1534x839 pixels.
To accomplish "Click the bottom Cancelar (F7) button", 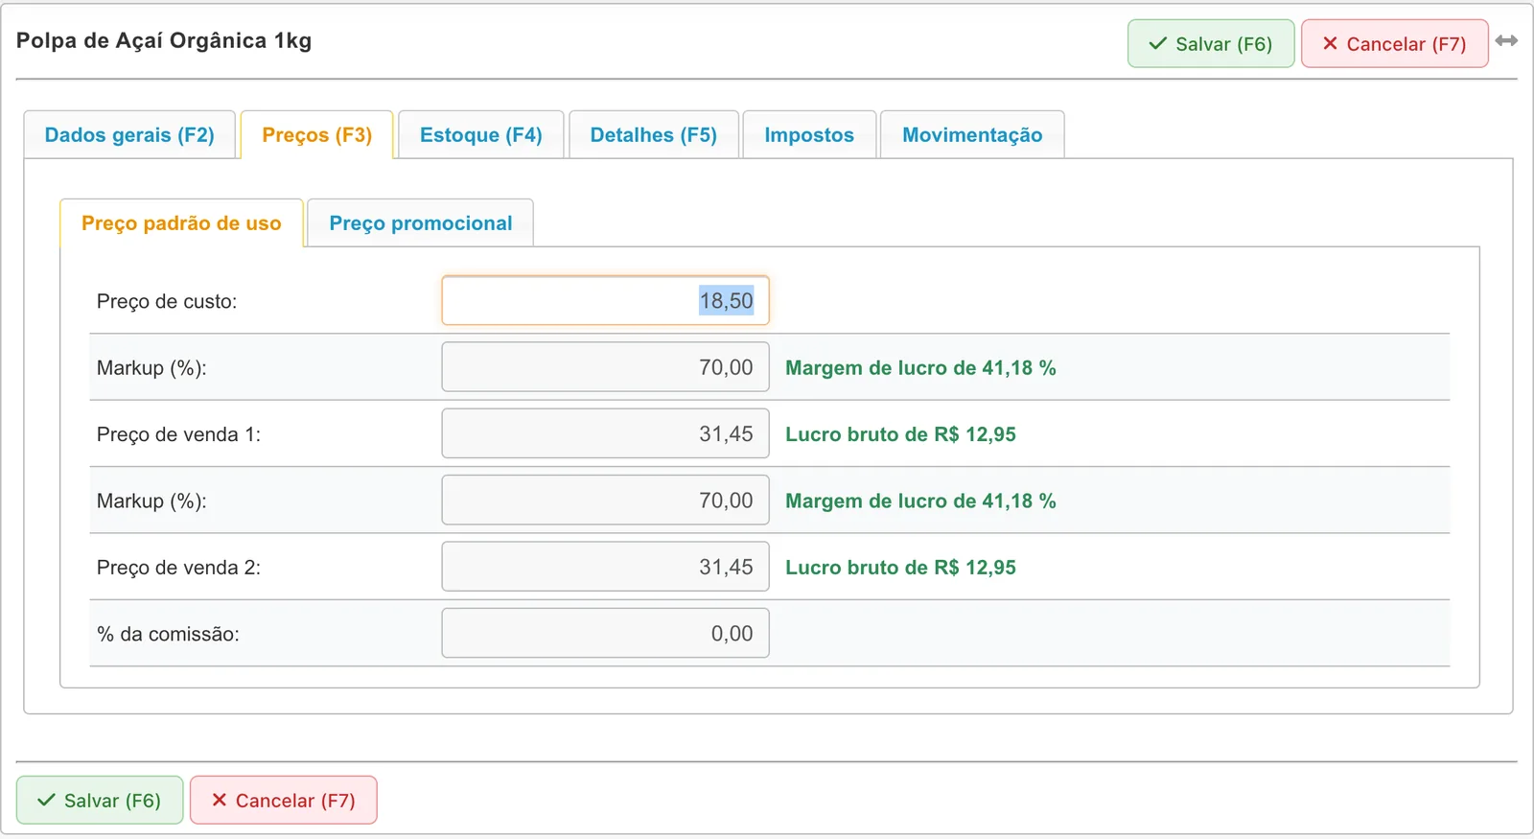I will 284,800.
